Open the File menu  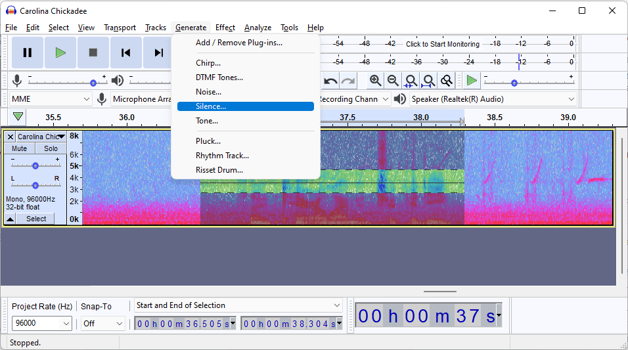coord(11,28)
